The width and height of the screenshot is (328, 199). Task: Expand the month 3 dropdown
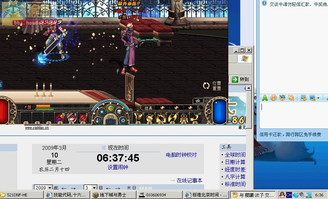click(x=95, y=188)
